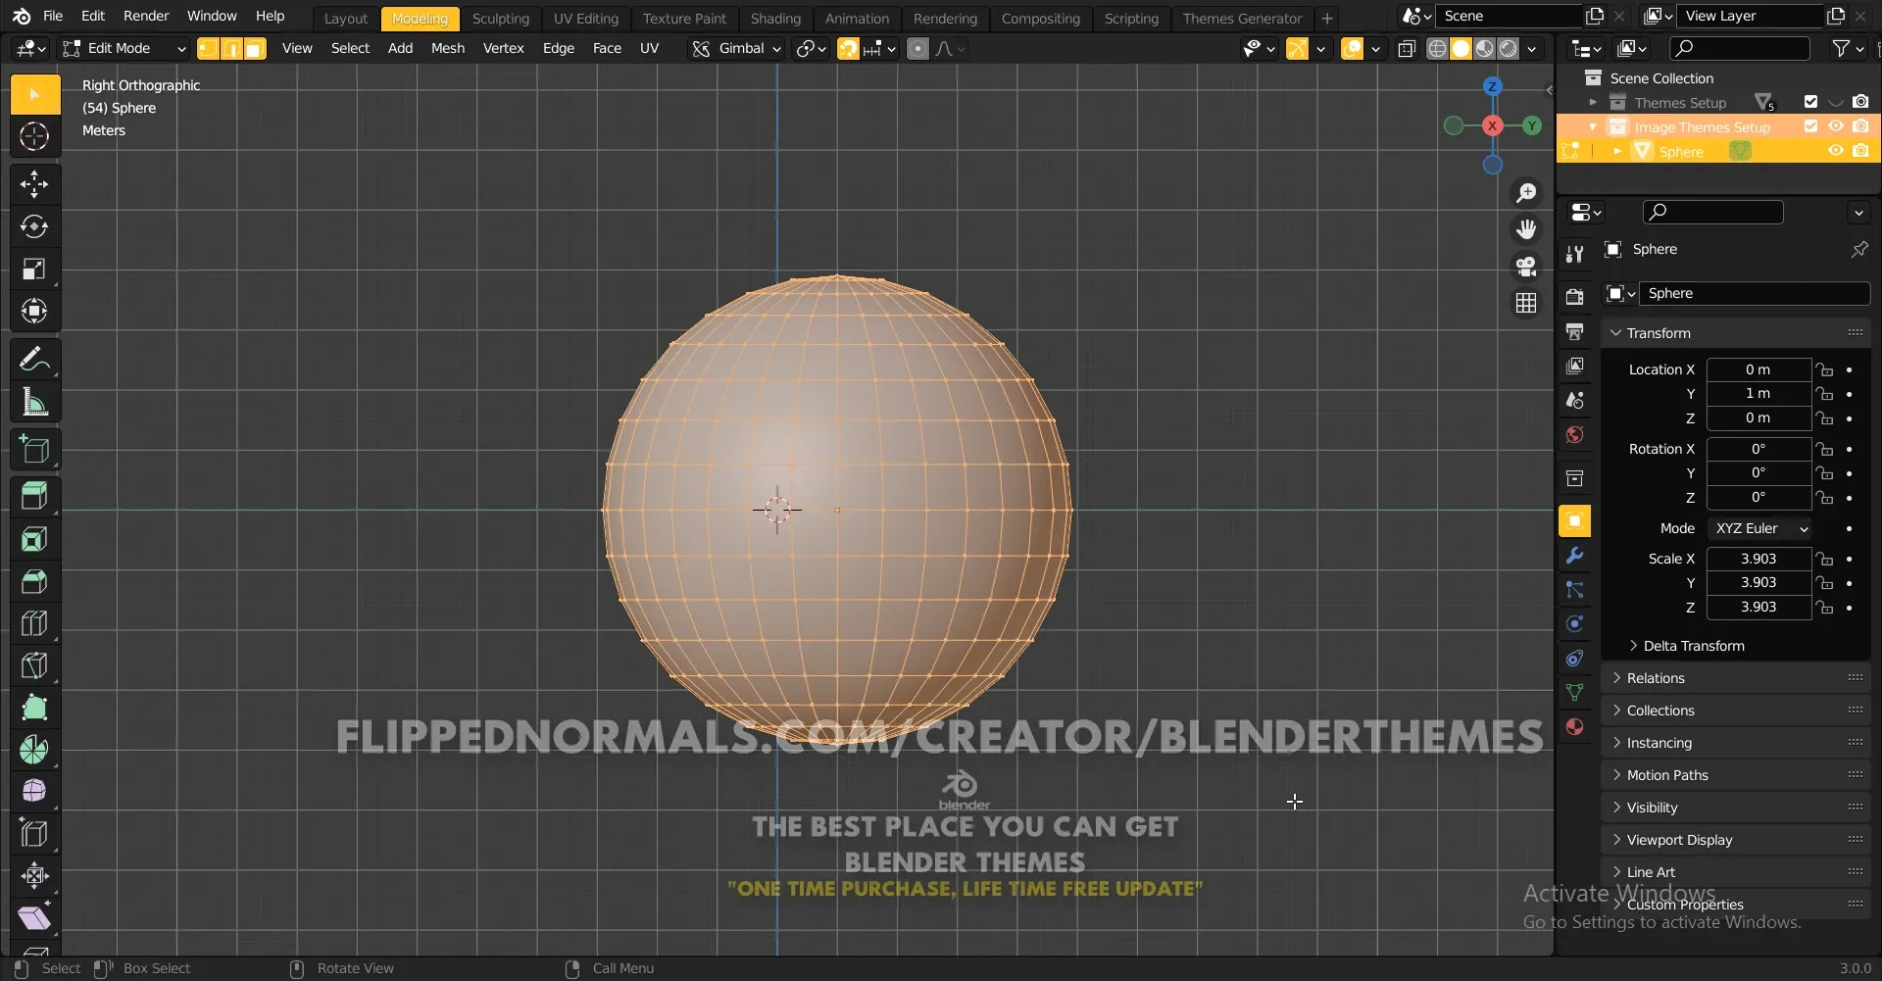Screen dimensions: 1882x981
Task: Select the Measure tool
Action: coord(34,402)
